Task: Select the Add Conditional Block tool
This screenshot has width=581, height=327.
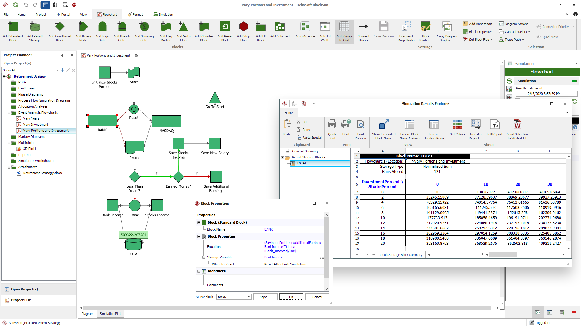Action: point(60,31)
